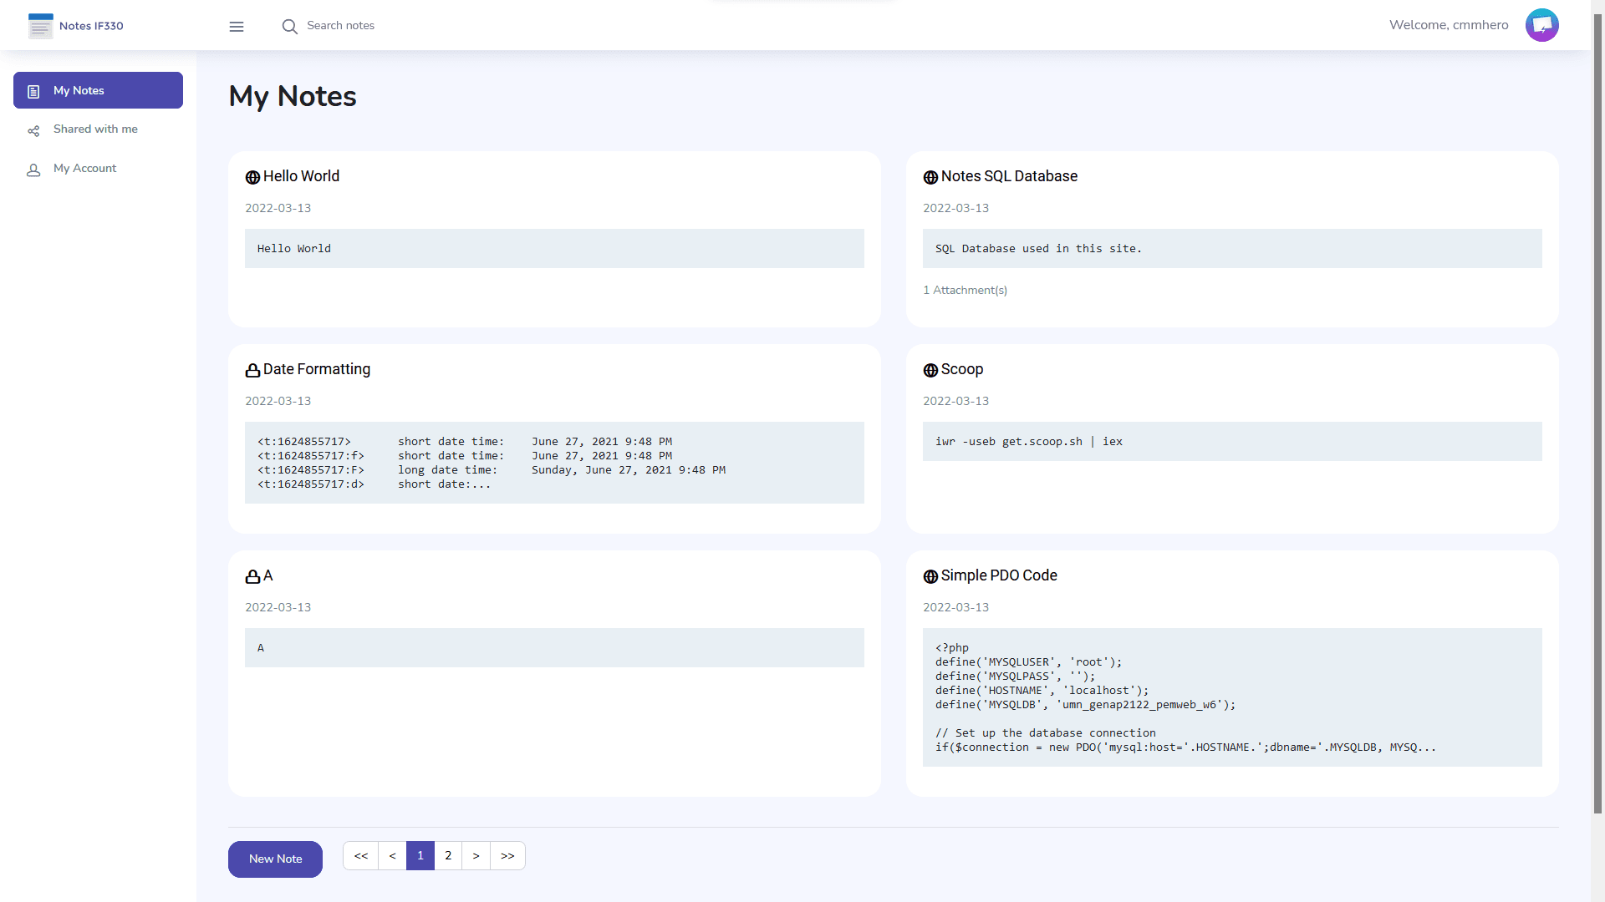Click the search magnifier icon
This screenshot has width=1605, height=902.
coord(289,26)
